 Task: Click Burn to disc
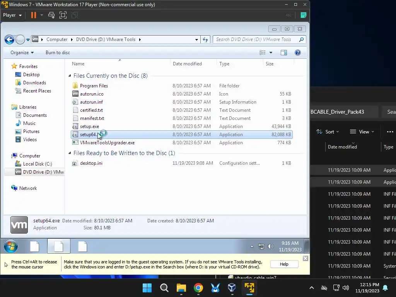tap(58, 53)
